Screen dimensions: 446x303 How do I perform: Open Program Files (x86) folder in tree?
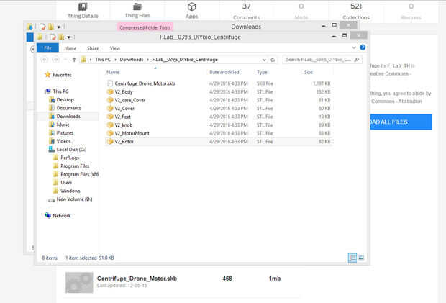pyautogui.click(x=79, y=174)
